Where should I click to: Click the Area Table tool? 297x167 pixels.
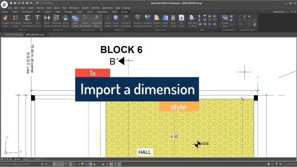(x=75, y=21)
